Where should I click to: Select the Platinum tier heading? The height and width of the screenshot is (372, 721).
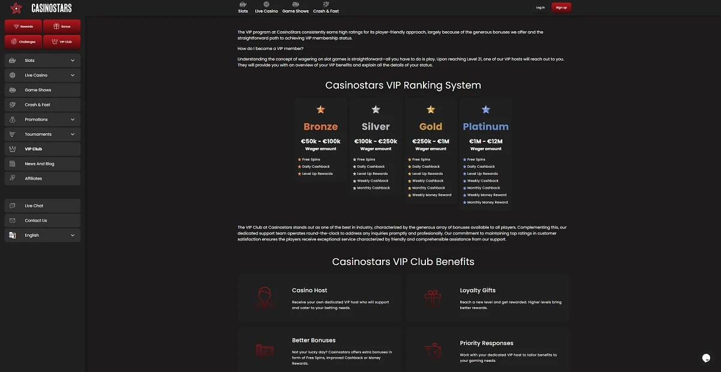click(485, 127)
